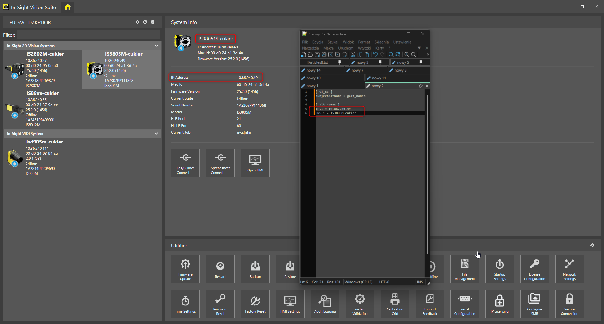Click the Factory Reset utility

click(x=255, y=304)
